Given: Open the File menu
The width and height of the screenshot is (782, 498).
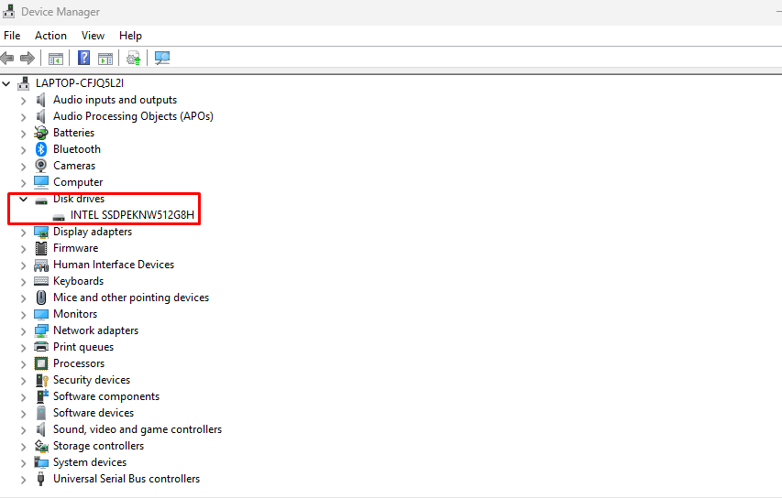Looking at the screenshot, I should [12, 36].
